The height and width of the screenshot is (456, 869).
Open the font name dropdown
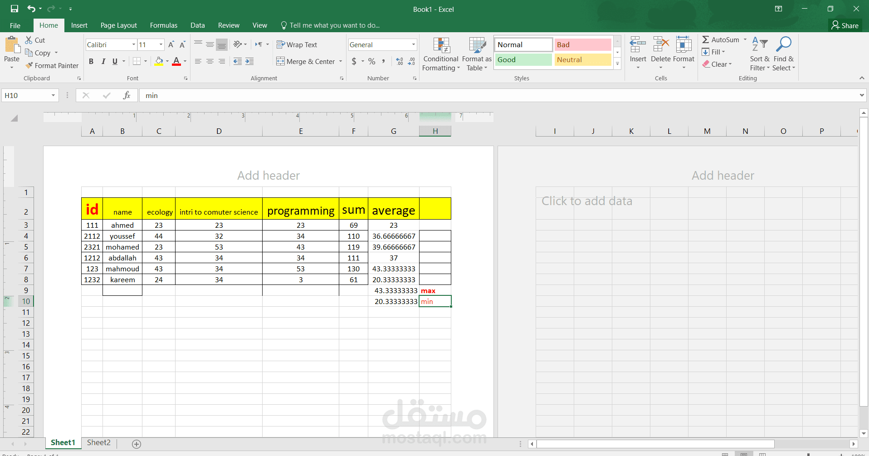(134, 44)
